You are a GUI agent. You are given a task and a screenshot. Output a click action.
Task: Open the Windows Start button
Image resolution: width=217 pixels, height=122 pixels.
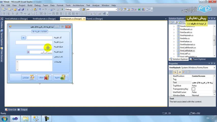(x=4, y=119)
